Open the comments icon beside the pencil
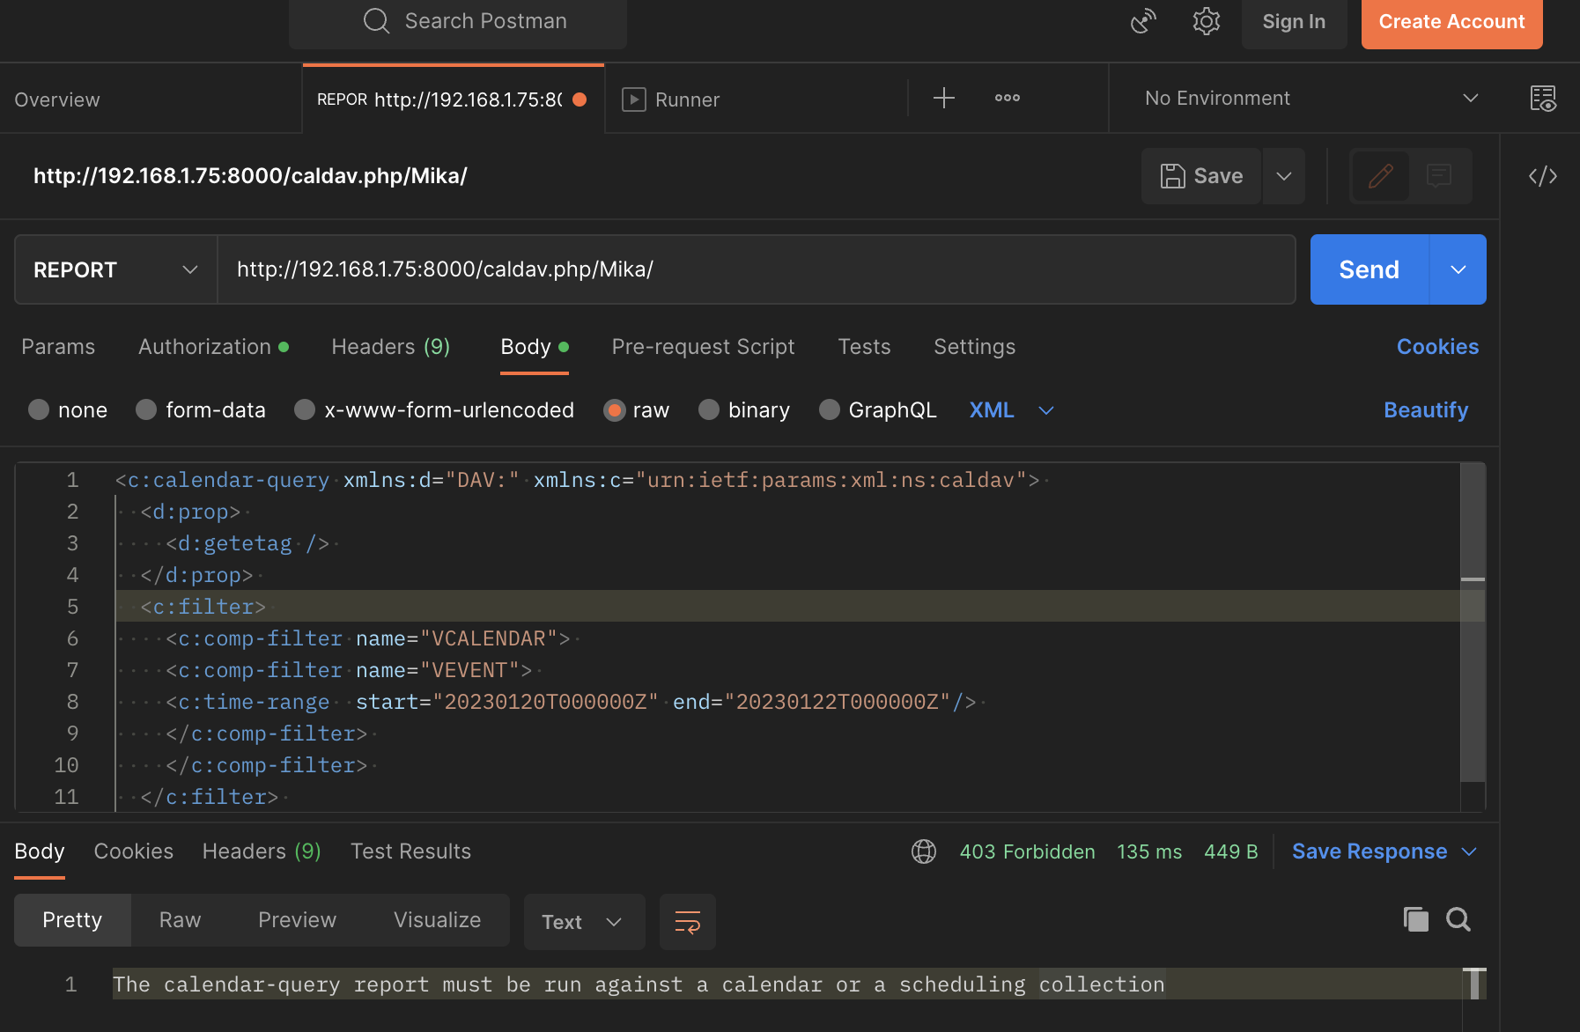This screenshot has height=1032, width=1580. [x=1439, y=176]
